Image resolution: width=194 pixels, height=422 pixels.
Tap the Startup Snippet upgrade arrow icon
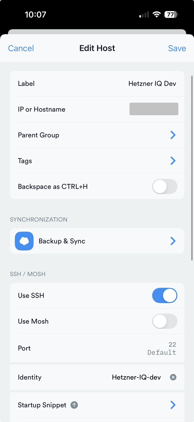pyautogui.click(x=74, y=405)
